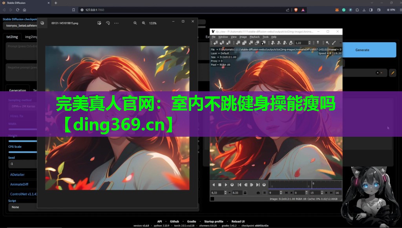Click Zoom in in Photos viewer
Viewport: 402px width, 228px height.
(x=144, y=23)
